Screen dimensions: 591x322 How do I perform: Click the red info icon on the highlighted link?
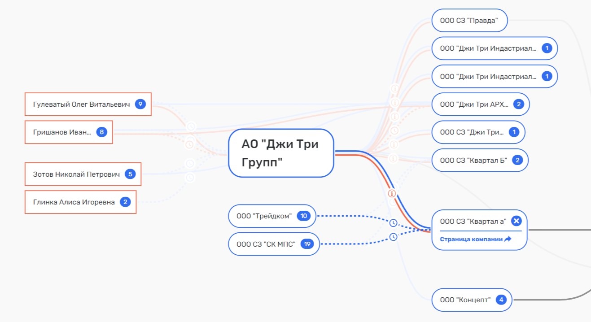pyautogui.click(x=392, y=193)
